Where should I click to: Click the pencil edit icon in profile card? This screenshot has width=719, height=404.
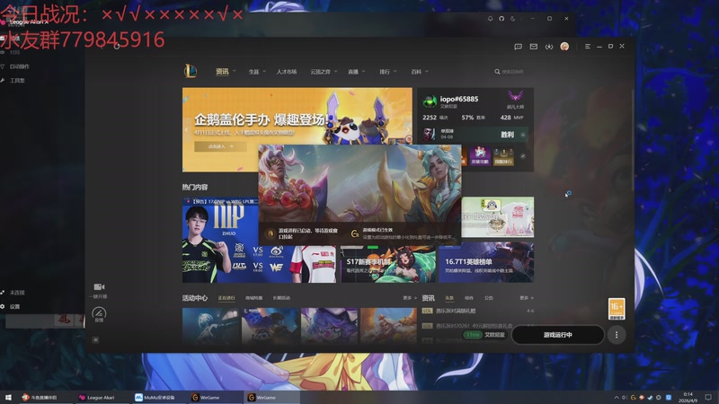(x=523, y=155)
